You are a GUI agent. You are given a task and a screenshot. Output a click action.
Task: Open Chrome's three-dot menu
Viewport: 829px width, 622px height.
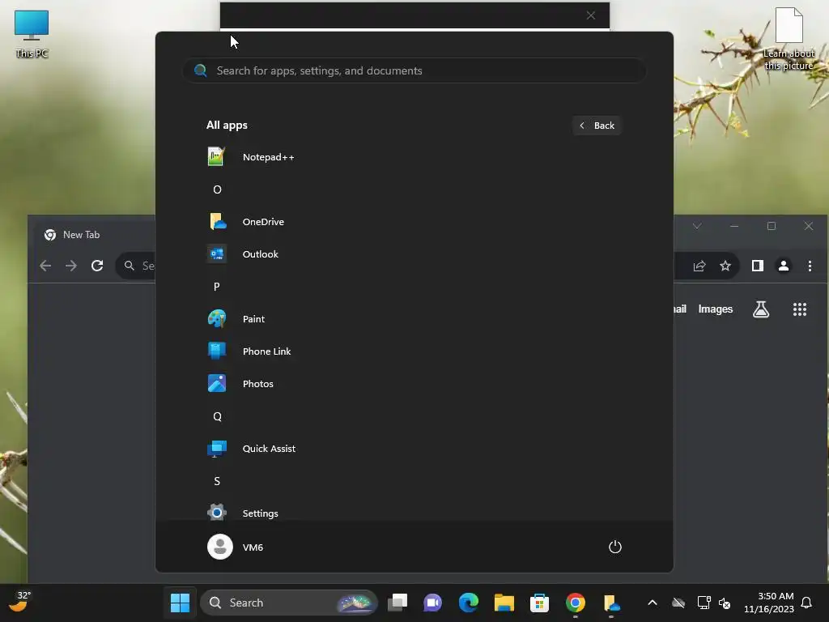tap(810, 266)
